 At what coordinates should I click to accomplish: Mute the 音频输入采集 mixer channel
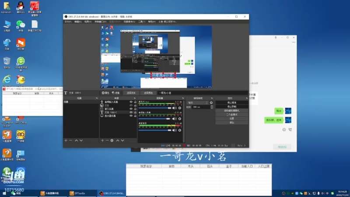pos(174,119)
